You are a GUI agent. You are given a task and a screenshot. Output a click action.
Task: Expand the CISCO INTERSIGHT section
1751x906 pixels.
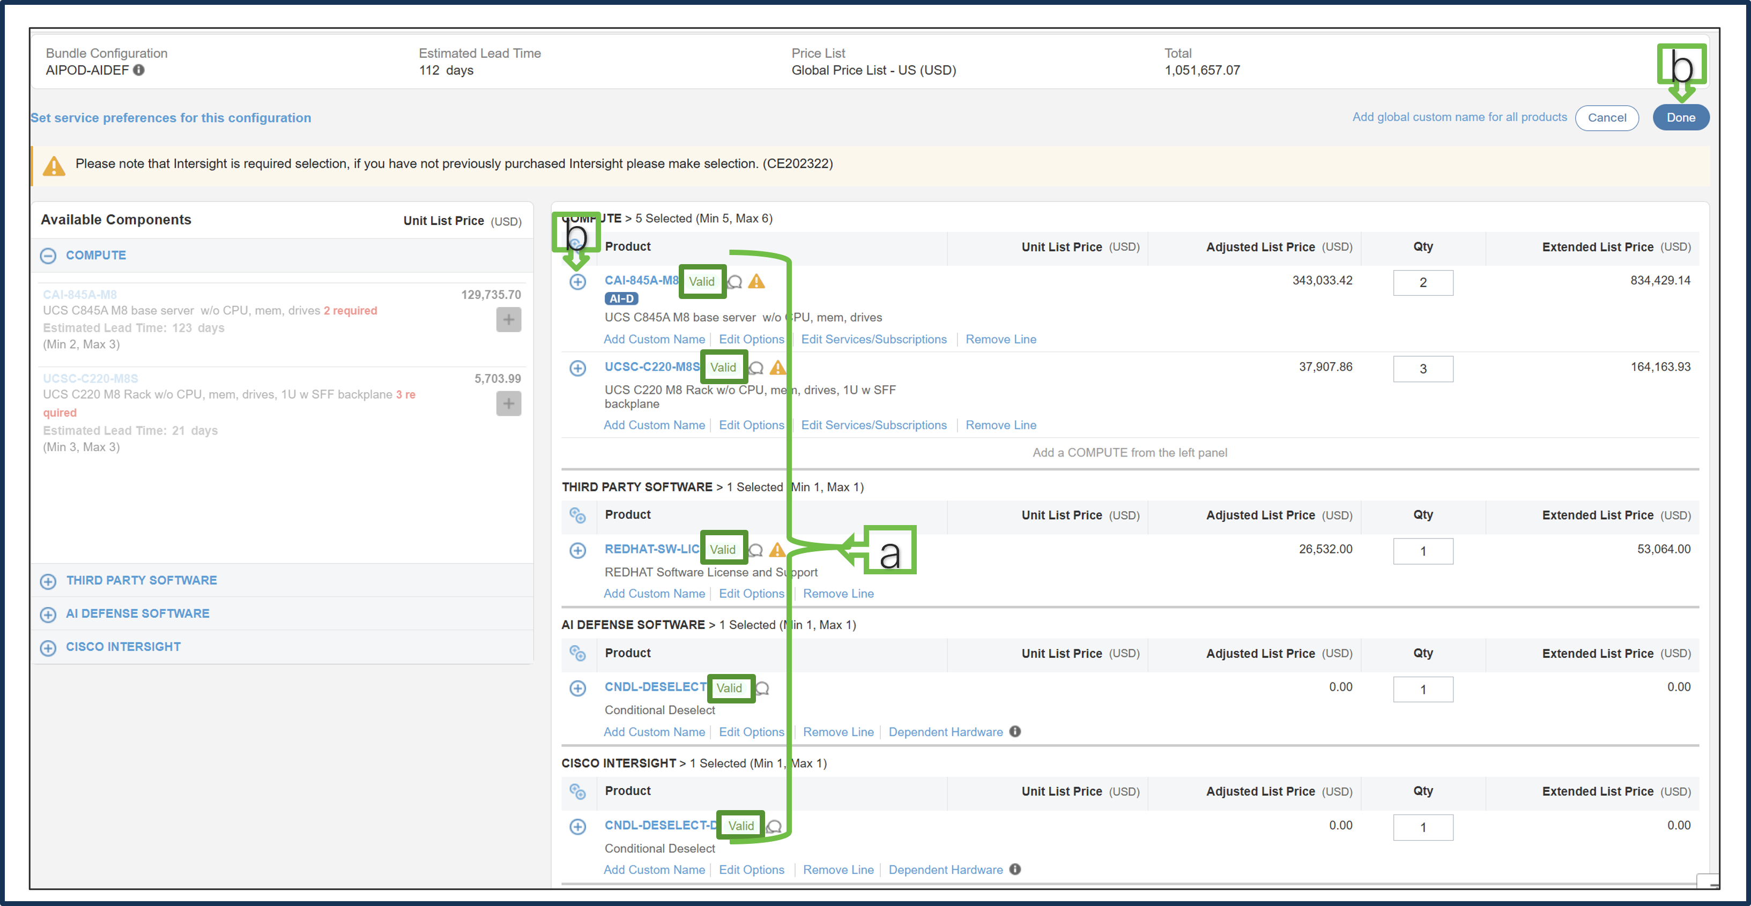(48, 647)
